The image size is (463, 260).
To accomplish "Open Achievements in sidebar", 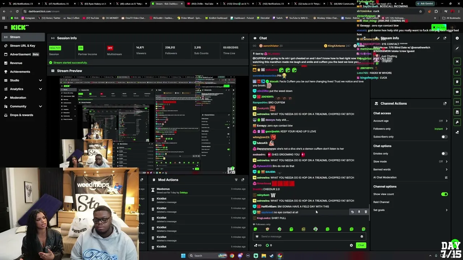I will point(22,72).
